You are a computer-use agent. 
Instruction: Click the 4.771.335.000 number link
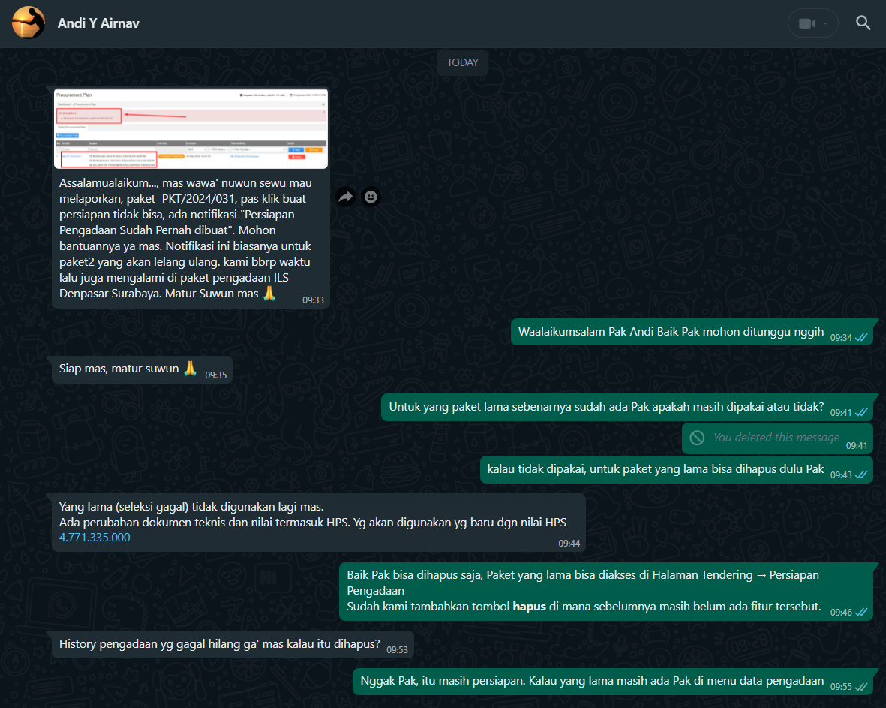point(95,538)
